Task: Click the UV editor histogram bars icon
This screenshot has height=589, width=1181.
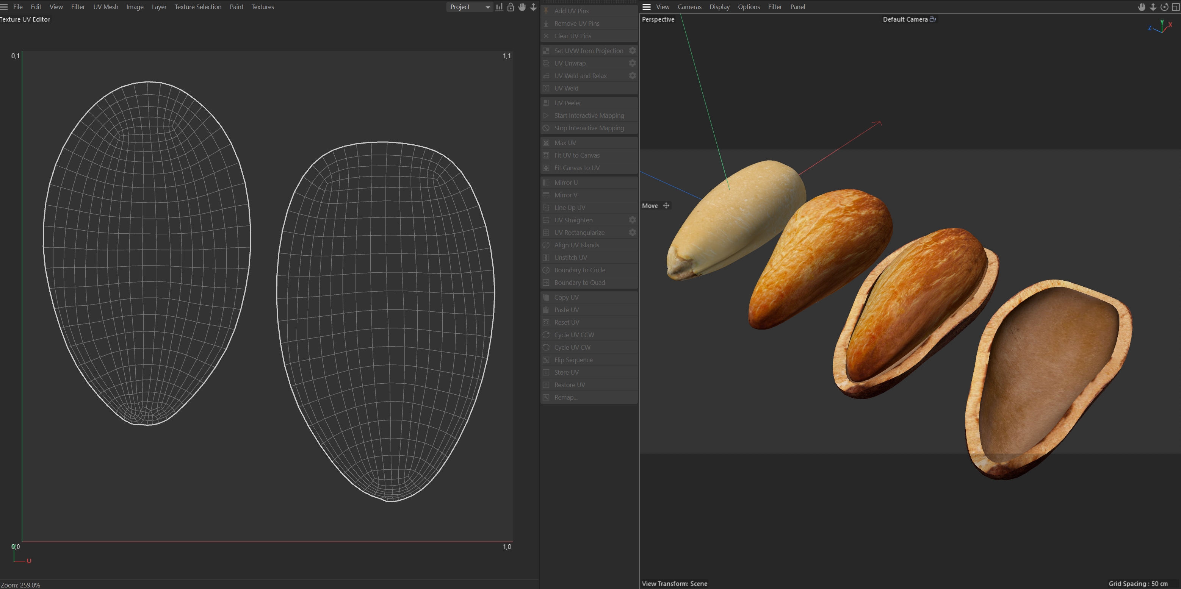Action: pos(499,7)
